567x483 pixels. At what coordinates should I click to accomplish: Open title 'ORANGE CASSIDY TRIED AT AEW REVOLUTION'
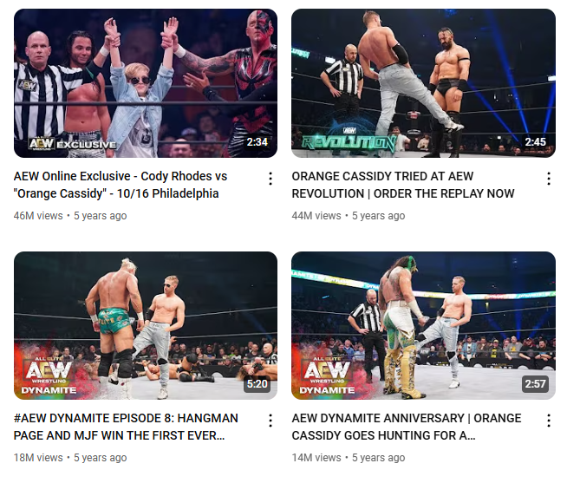point(403,185)
